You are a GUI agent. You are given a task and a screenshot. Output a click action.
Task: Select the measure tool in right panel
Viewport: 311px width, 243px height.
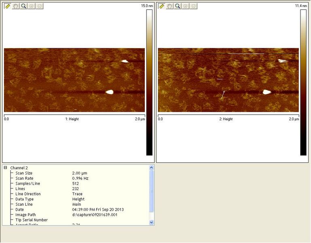(x=161, y=6)
